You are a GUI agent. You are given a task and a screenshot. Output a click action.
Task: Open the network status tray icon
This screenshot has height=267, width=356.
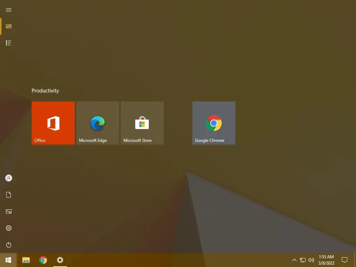(x=303, y=260)
